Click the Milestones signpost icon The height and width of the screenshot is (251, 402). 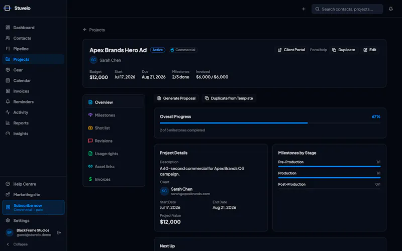point(90,115)
